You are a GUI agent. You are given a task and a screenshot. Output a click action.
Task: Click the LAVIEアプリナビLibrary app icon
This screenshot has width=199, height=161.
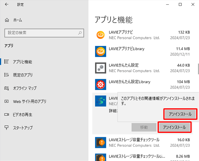(x=101, y=52)
